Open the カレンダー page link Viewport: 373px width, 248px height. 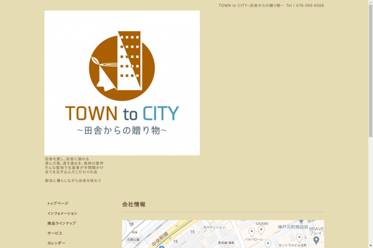point(56,243)
